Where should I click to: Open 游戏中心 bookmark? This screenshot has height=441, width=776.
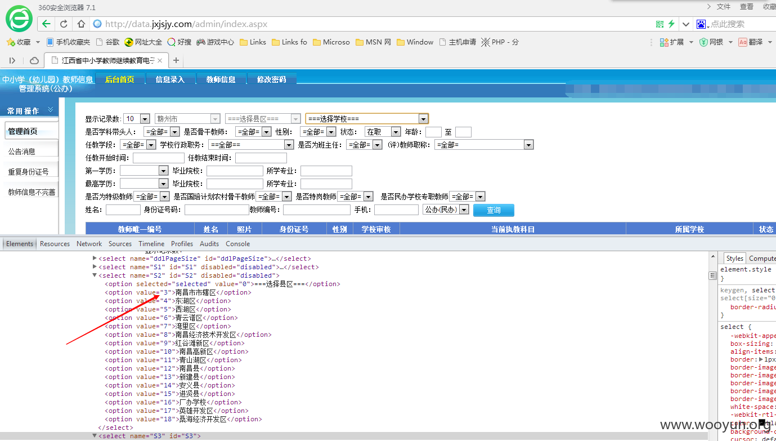point(215,42)
